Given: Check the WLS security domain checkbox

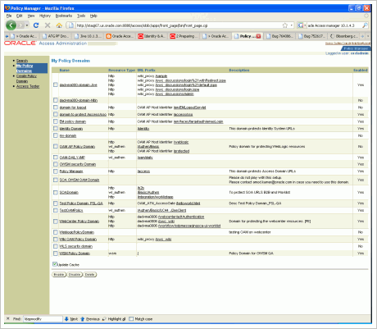Looking at the screenshot, I should (x=56, y=246).
